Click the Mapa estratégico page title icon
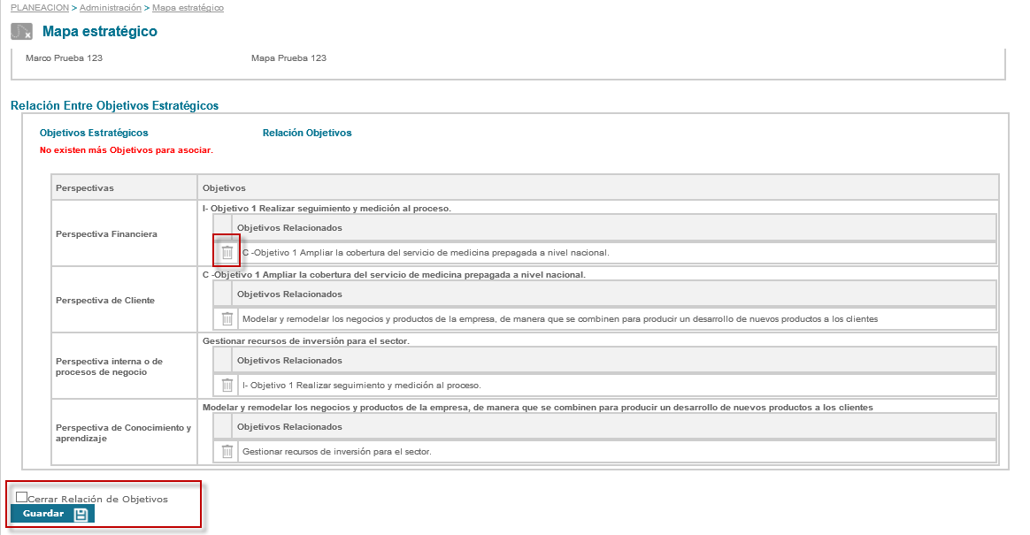The width and height of the screenshot is (1030, 535). tap(22, 32)
